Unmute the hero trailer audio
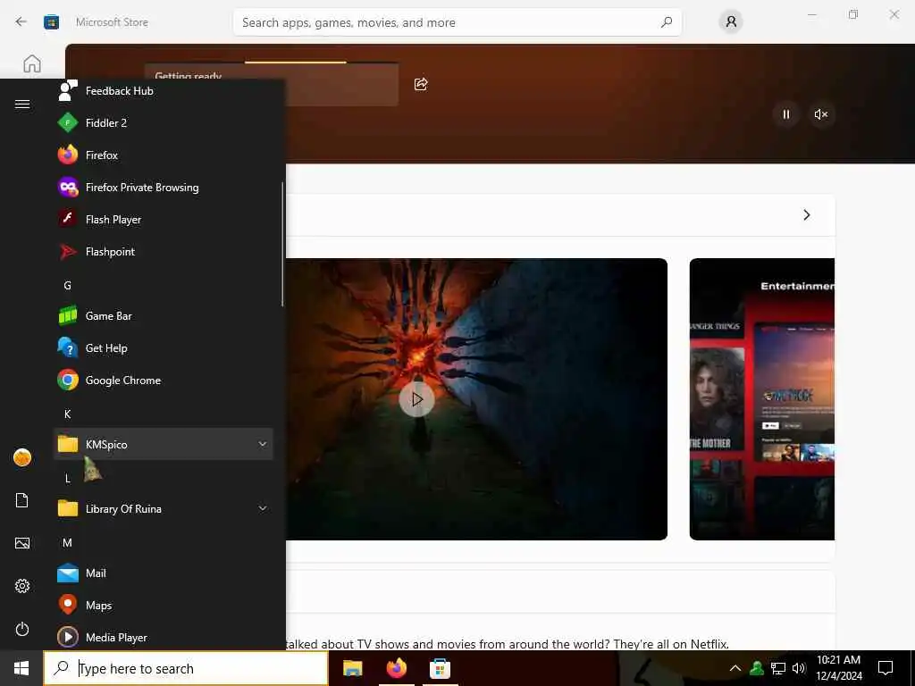 (821, 114)
